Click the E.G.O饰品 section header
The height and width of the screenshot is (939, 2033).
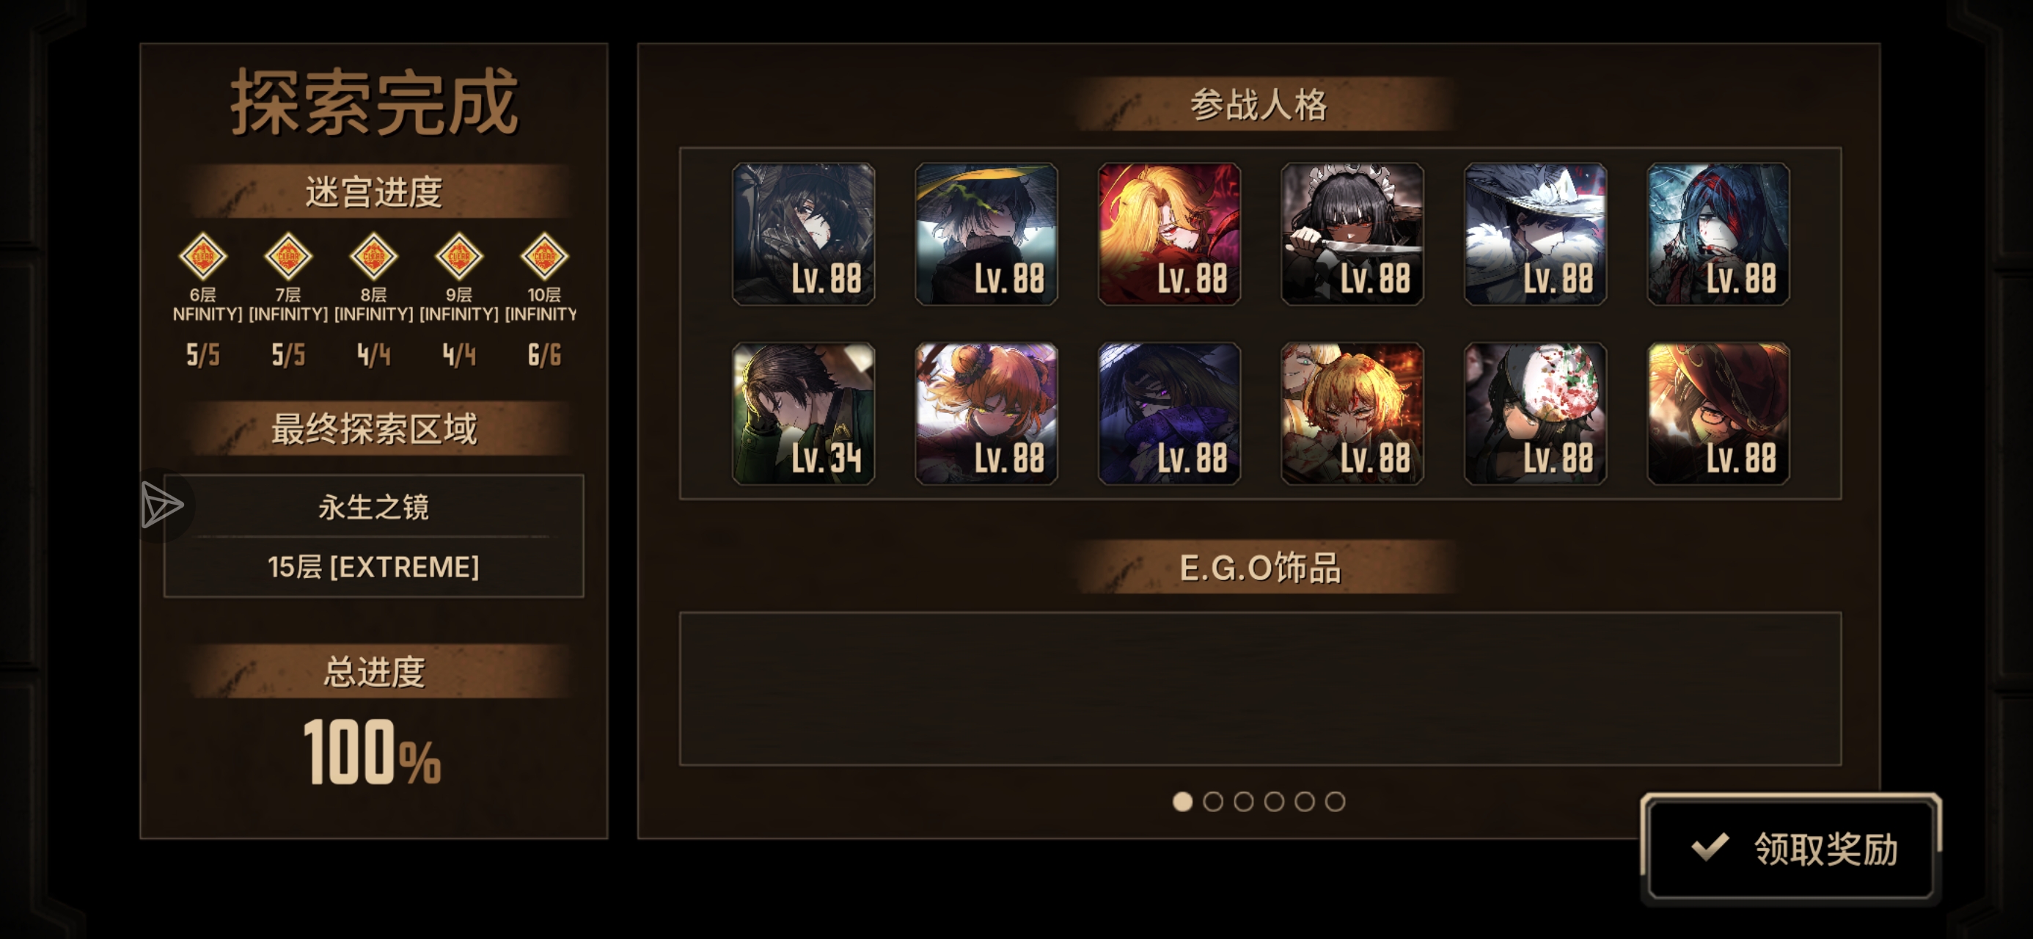(x=1259, y=567)
